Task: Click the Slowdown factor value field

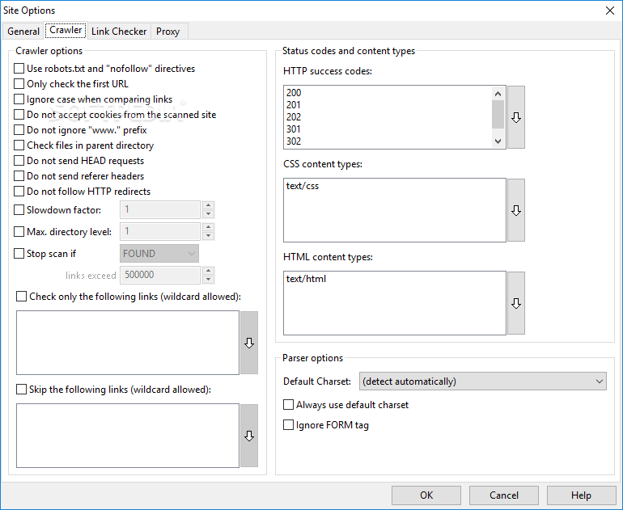Action: (160, 209)
